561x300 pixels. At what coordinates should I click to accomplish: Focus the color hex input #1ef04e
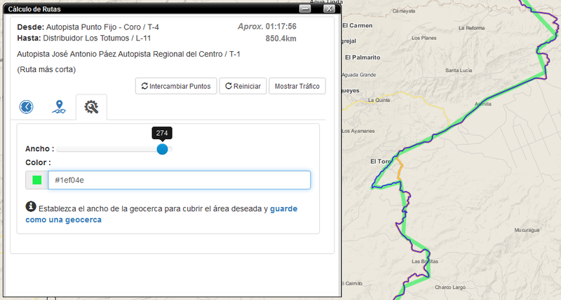180,180
